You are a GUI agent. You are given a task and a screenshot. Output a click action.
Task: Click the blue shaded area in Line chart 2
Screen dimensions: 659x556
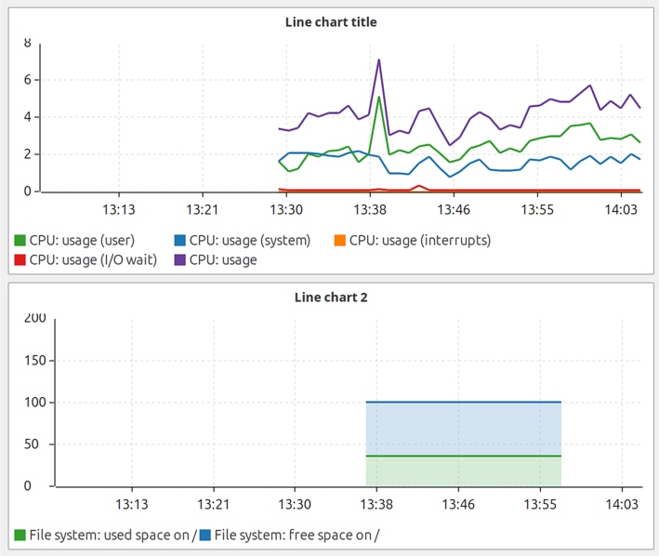pyautogui.click(x=464, y=428)
